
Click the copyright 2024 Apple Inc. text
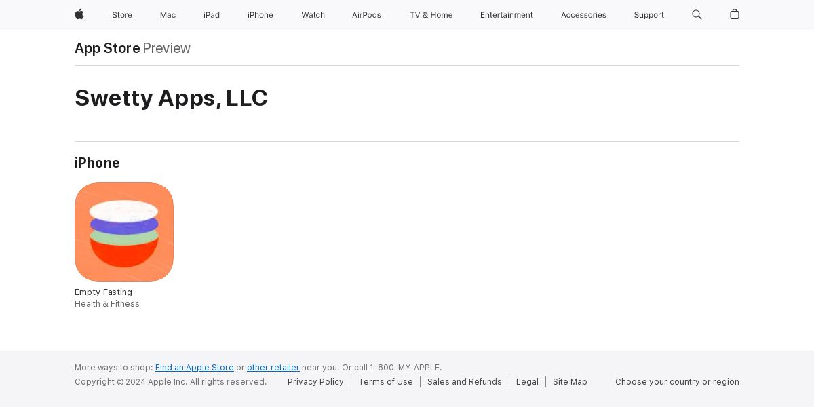pos(171,382)
